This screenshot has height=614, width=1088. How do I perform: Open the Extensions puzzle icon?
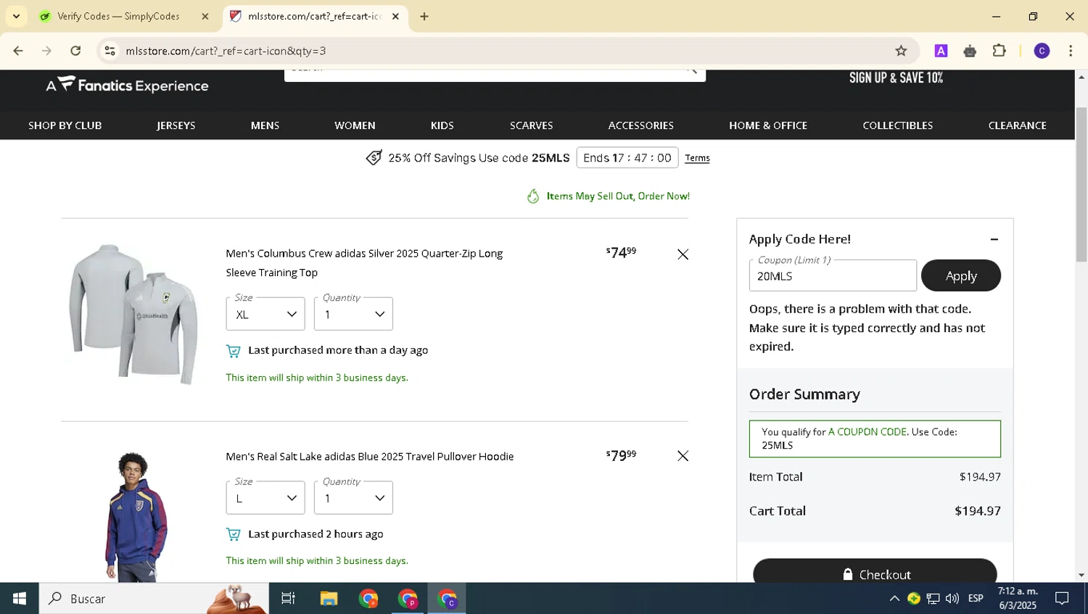1000,51
